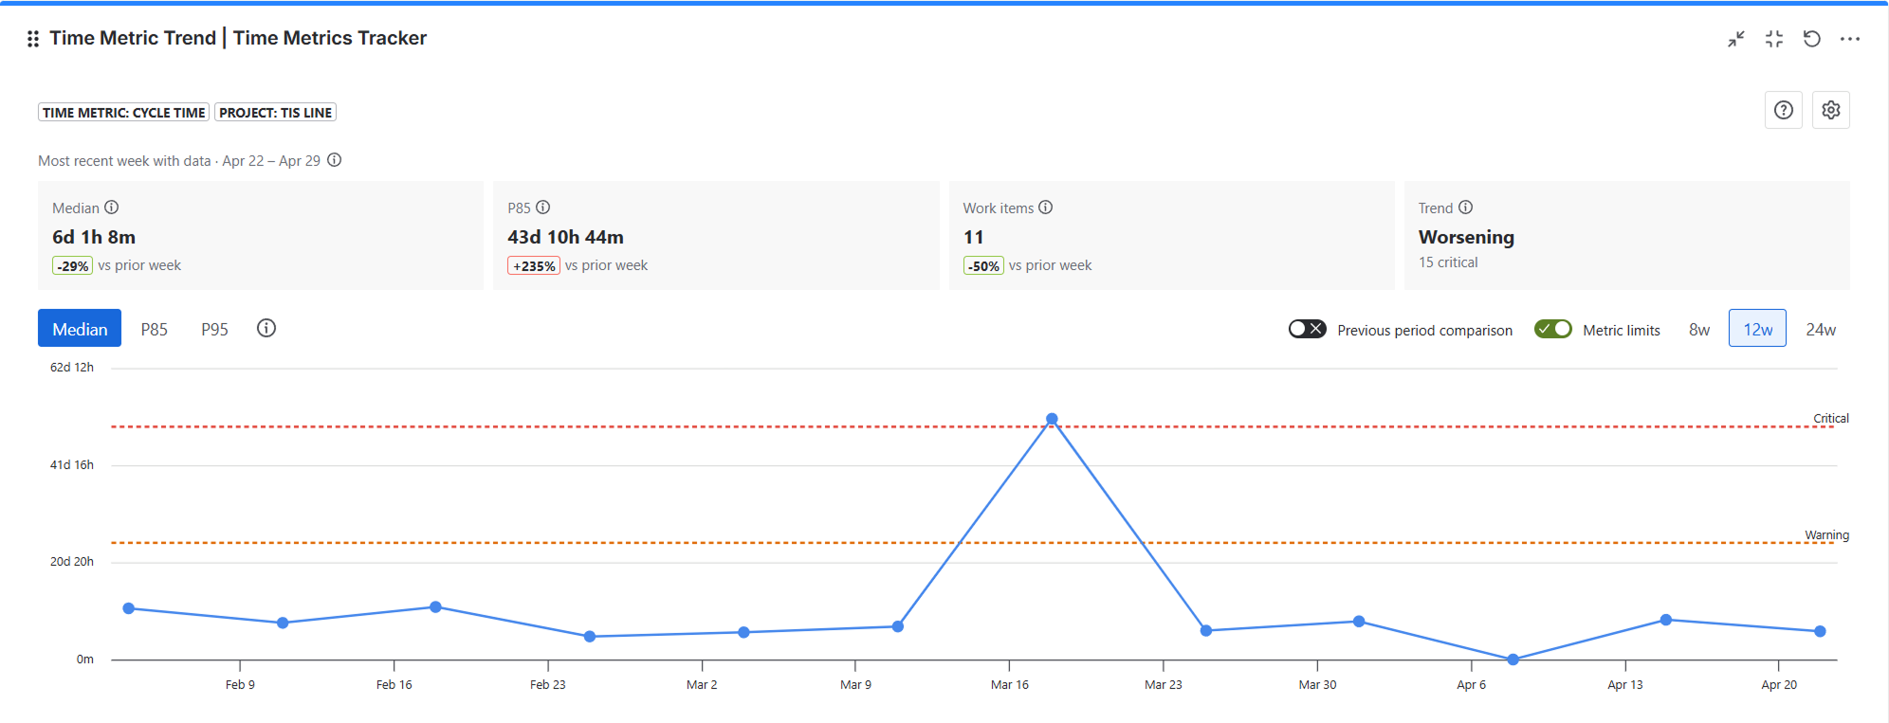The image size is (1889, 723).
Task: Click the +235% P85 change badge
Action: coord(534,266)
